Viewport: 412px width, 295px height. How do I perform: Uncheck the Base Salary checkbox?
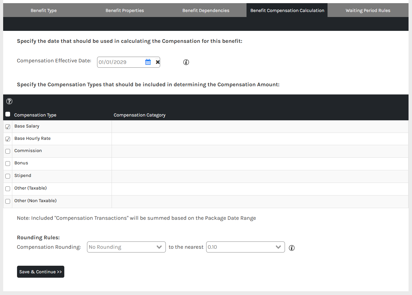pyautogui.click(x=8, y=127)
